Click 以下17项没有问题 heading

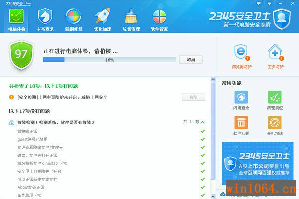pos(29,111)
